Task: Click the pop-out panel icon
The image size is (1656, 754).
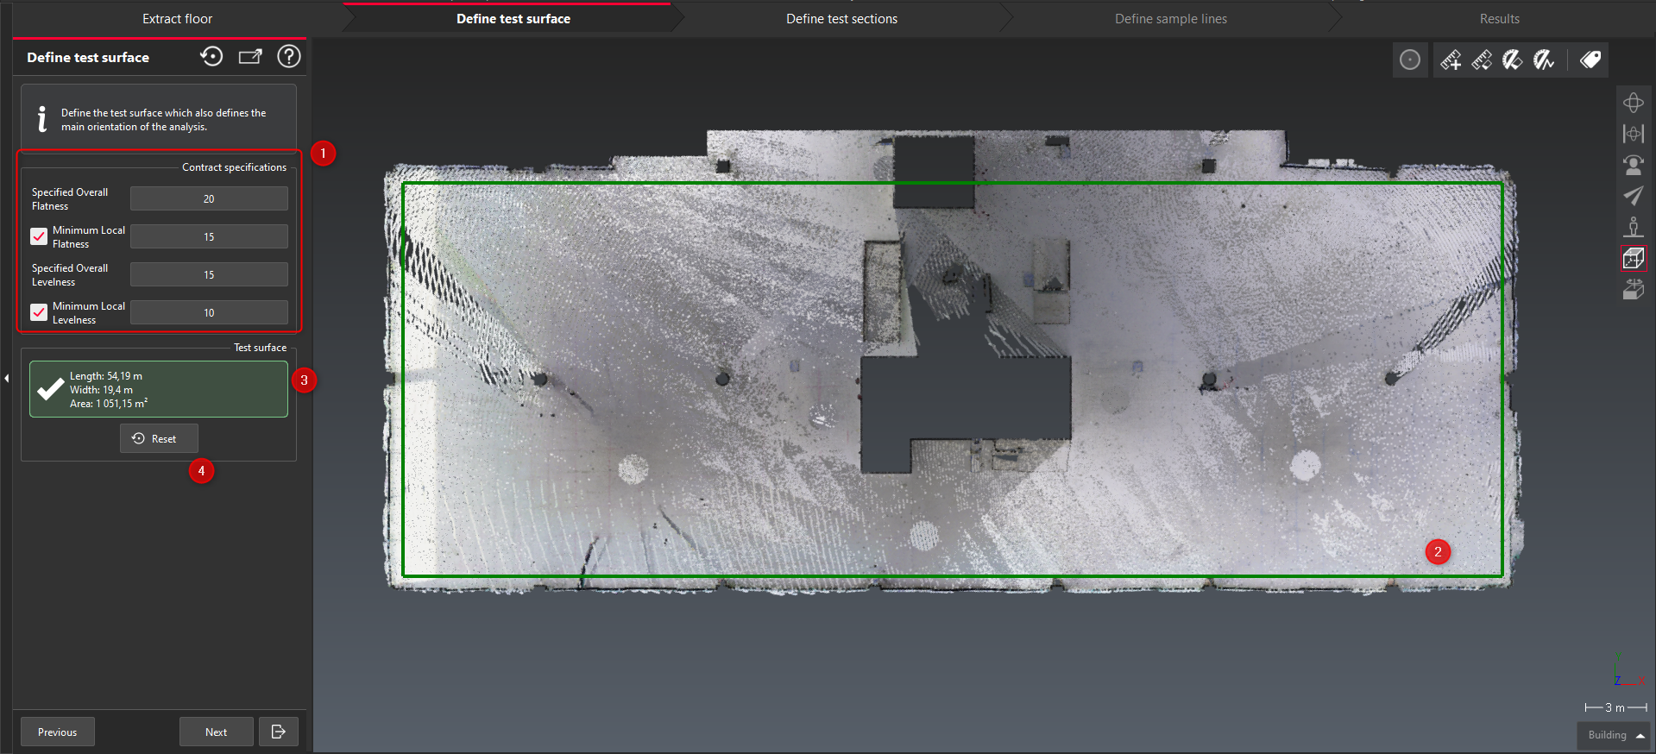Action: pos(250,57)
